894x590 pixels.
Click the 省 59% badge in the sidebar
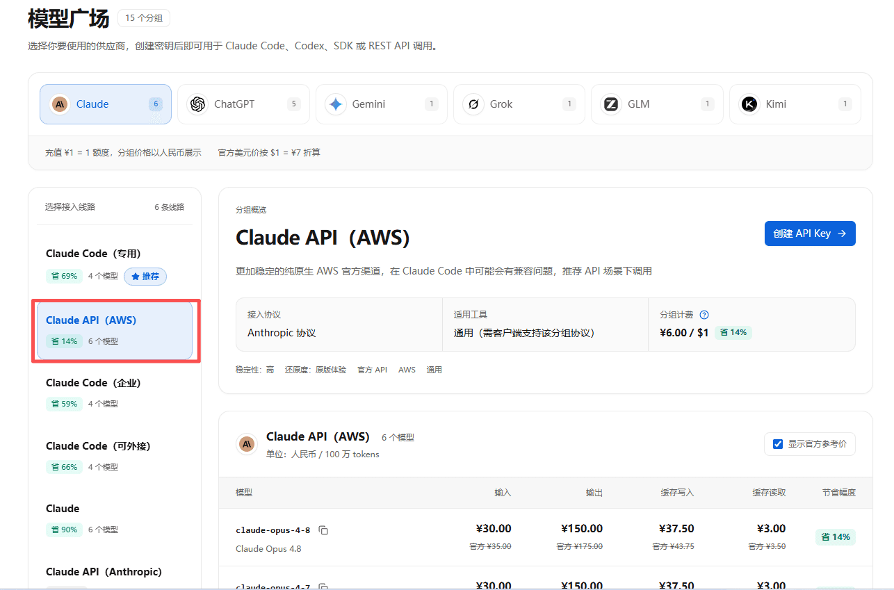point(64,404)
